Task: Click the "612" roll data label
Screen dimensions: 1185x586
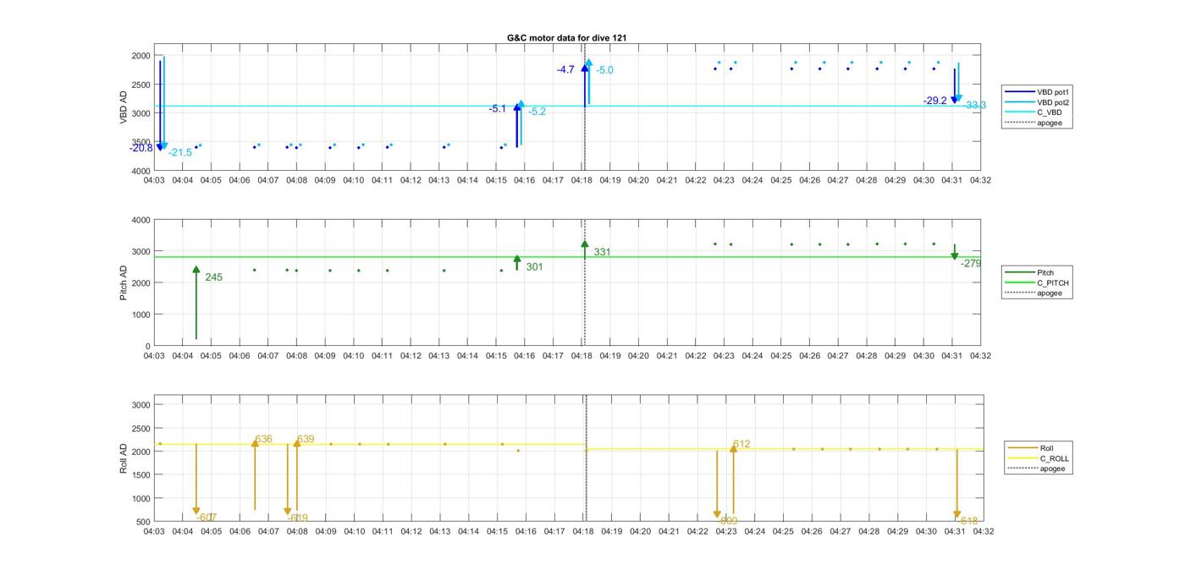Action: pos(741,444)
